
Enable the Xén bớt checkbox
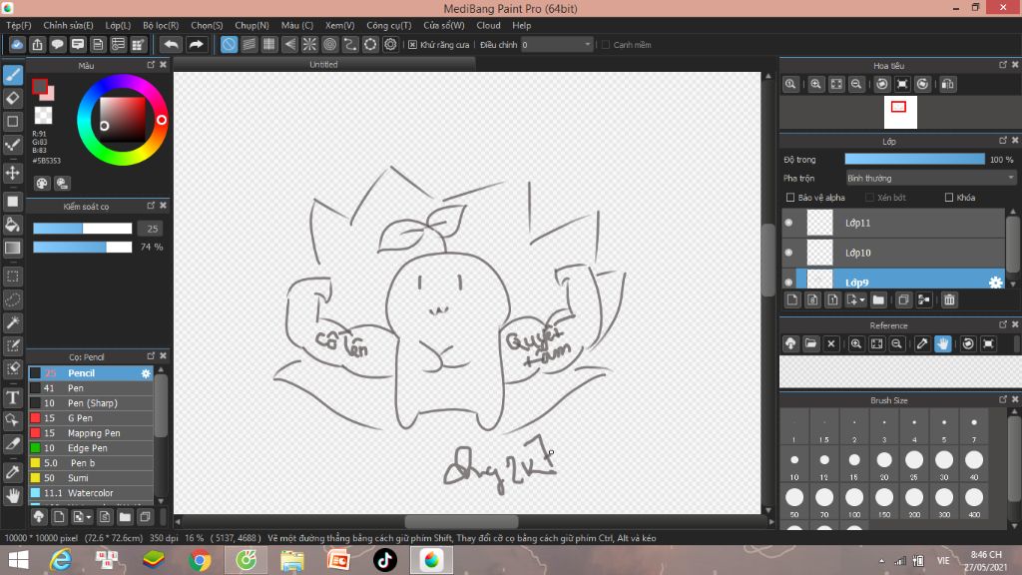tap(869, 198)
